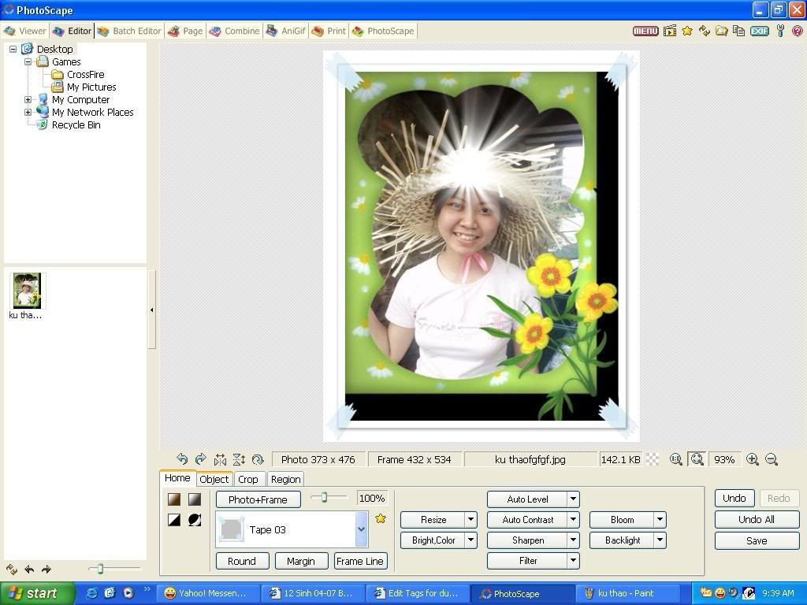The image size is (807, 605).
Task: Open the Filter dropdown arrow
Action: pos(573,561)
